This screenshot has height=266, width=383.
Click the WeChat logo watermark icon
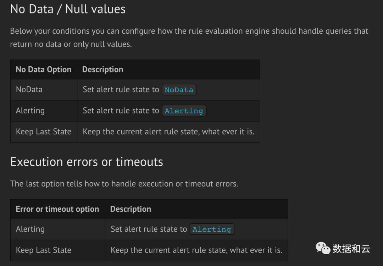(323, 248)
